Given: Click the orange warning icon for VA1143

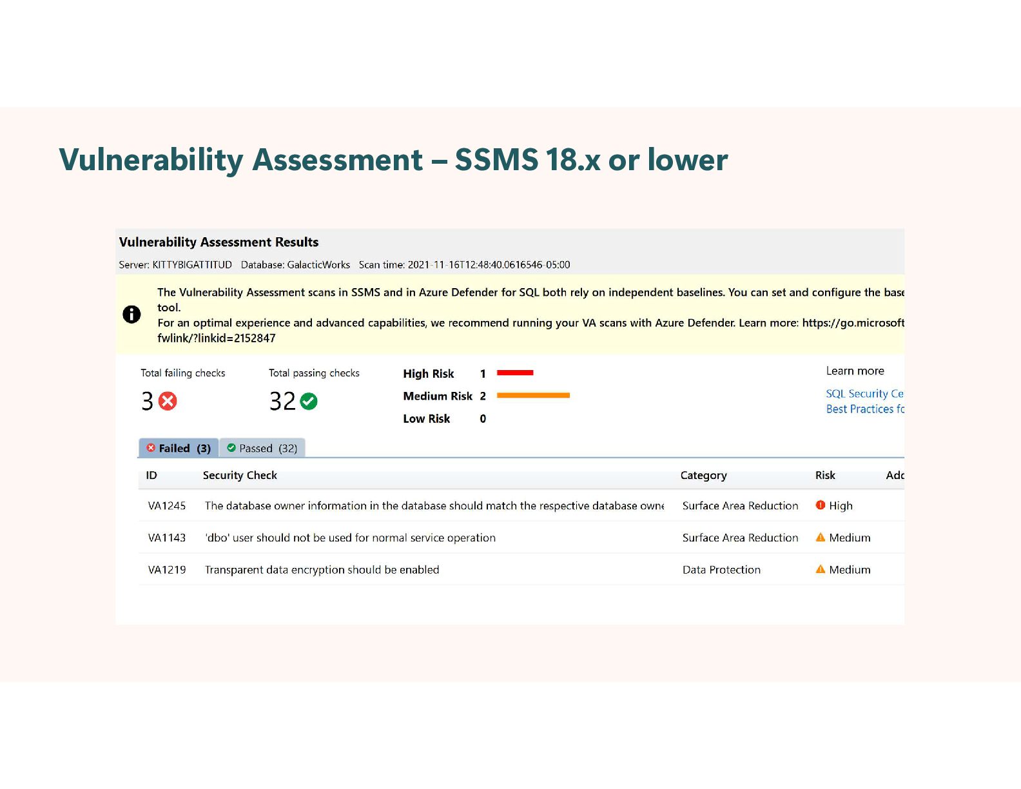Looking at the screenshot, I should click(x=821, y=538).
